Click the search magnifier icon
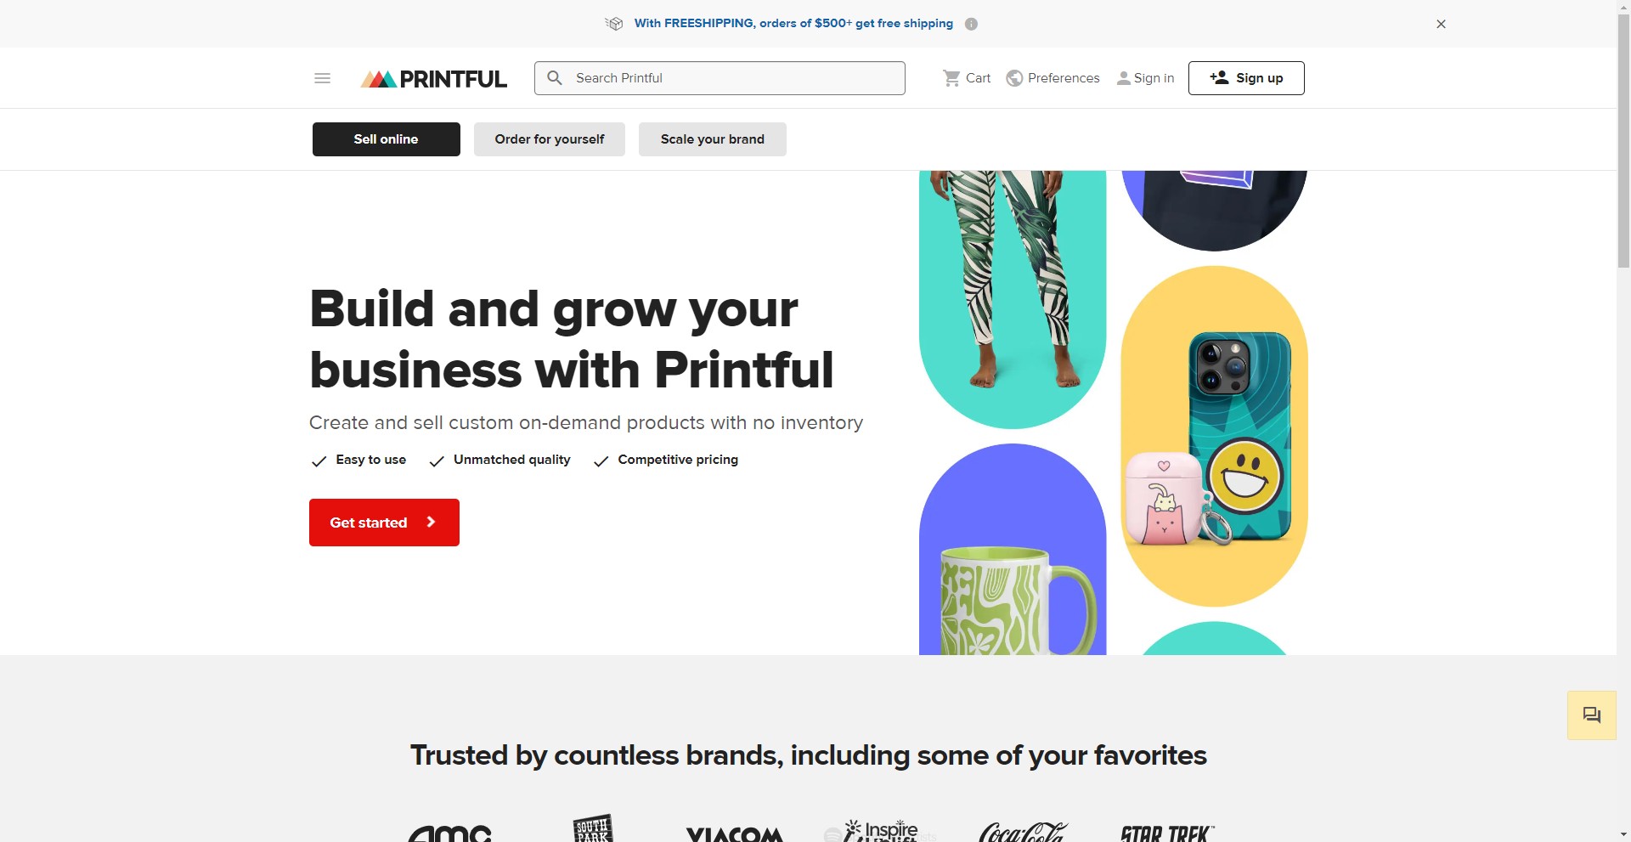Screen dimensions: 1631x842 point(555,78)
